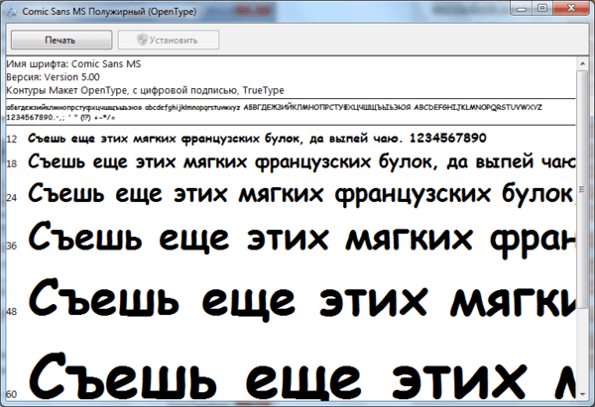Click the vertical scrollbar thumb
Image resolution: width=595 pixels, height=407 pixels.
[x=582, y=189]
